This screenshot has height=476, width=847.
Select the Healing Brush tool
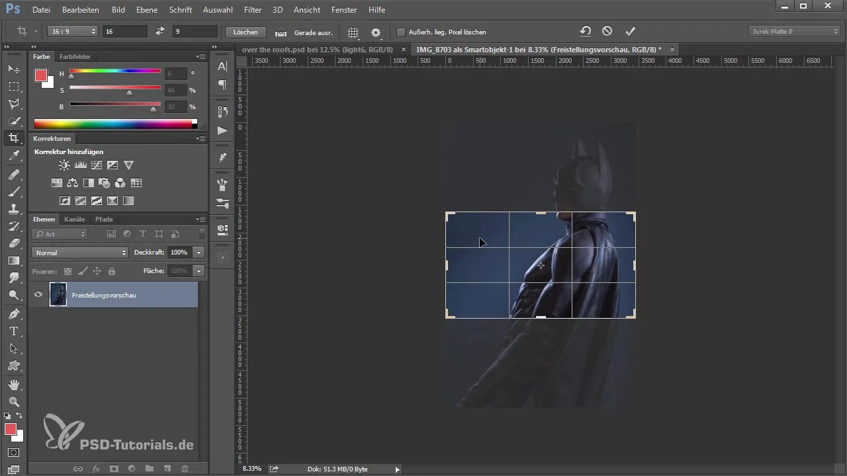click(13, 175)
